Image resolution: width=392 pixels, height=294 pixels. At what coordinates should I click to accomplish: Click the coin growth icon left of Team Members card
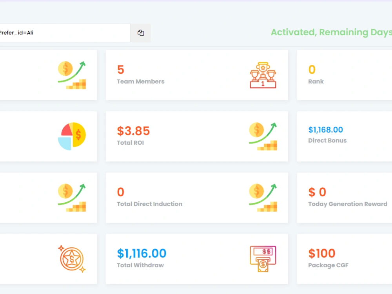[72, 75]
